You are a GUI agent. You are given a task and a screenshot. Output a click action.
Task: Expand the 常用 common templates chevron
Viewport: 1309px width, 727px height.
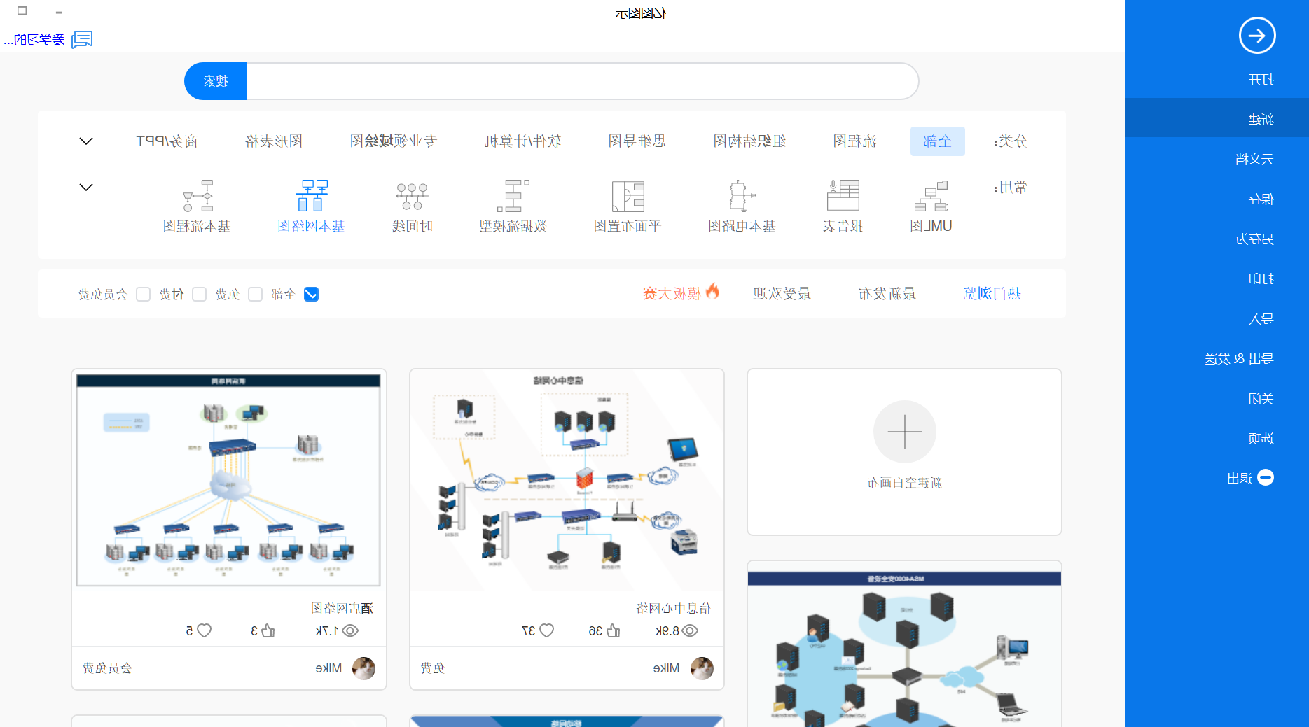86,188
